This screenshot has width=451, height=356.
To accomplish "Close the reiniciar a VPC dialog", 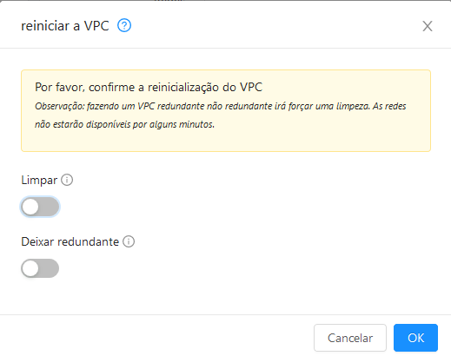I will (428, 26).
